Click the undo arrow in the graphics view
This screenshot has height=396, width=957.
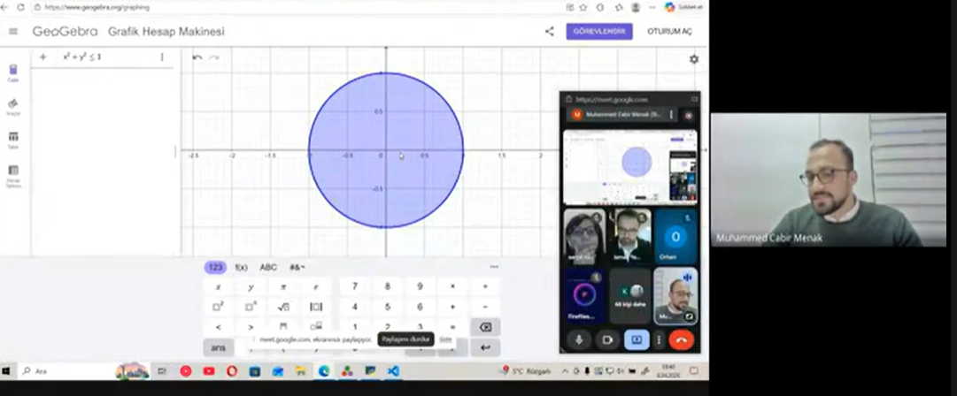tap(197, 57)
